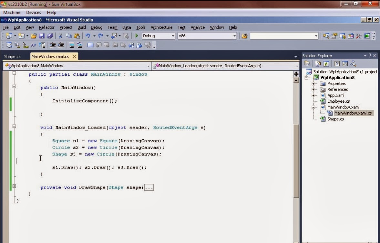
Task: Close the MainWindow.xaml.cs tab
Action: [x=74, y=57]
